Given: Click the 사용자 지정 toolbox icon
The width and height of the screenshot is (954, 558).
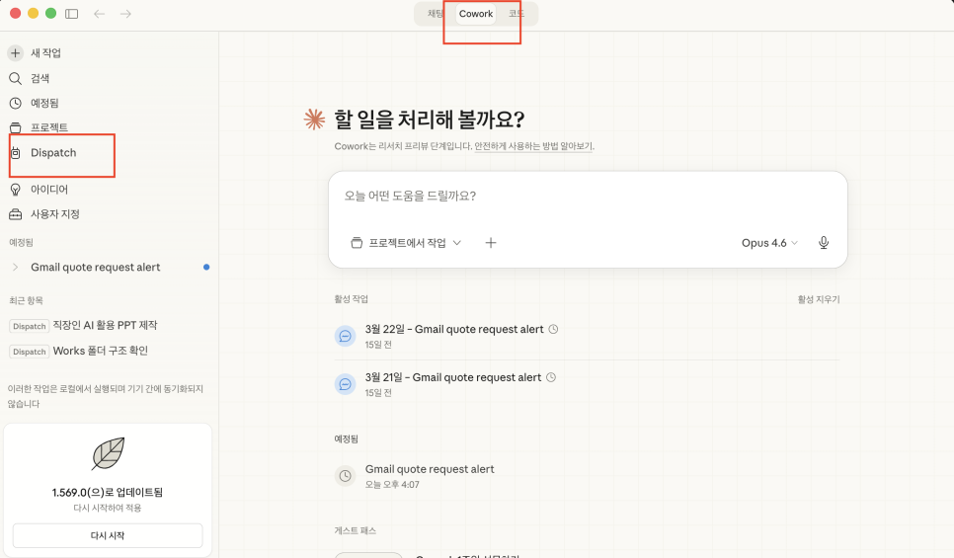Looking at the screenshot, I should point(15,214).
